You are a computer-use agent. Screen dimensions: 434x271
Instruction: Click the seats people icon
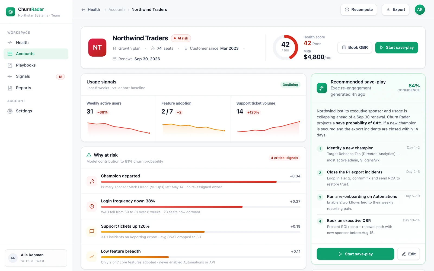(x=153, y=48)
